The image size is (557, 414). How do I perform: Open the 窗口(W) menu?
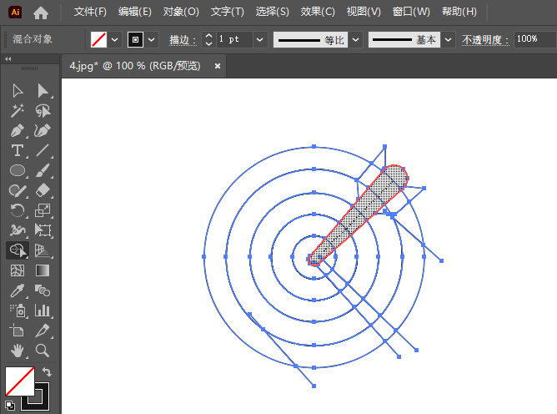[x=411, y=12]
